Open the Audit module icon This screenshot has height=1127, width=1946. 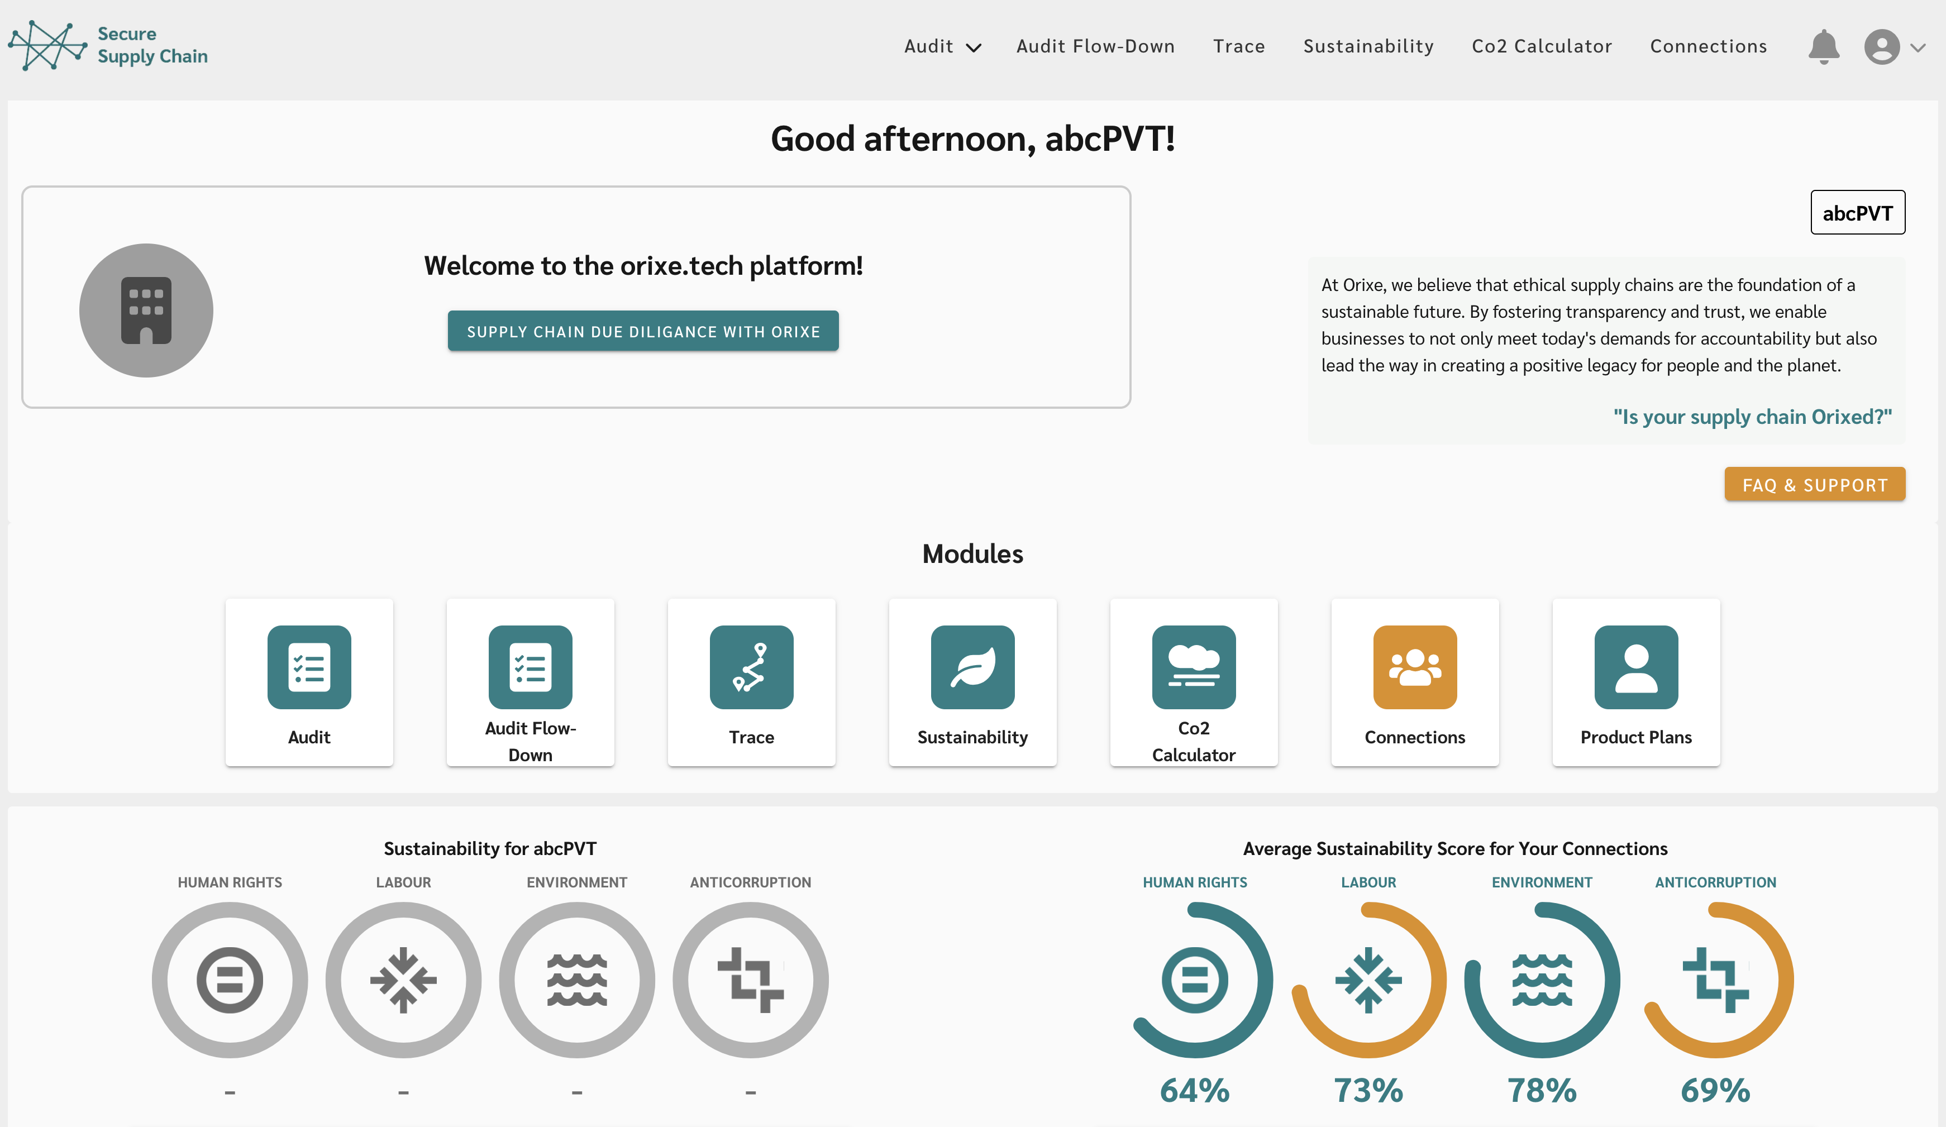[x=309, y=667]
